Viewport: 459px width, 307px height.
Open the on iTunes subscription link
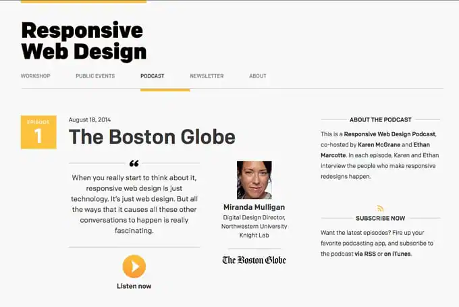(397, 254)
